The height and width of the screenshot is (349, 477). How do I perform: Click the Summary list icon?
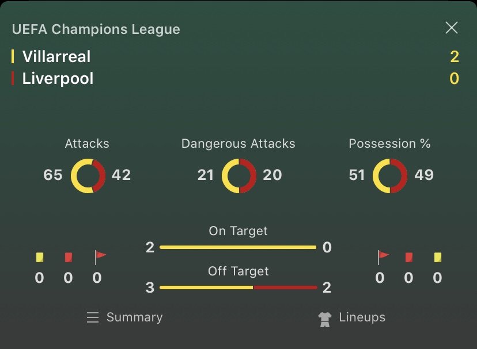[93, 317]
